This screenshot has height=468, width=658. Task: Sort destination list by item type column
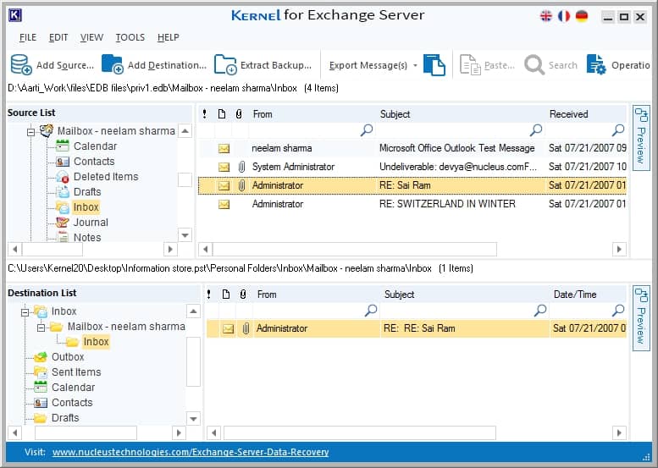(x=226, y=295)
